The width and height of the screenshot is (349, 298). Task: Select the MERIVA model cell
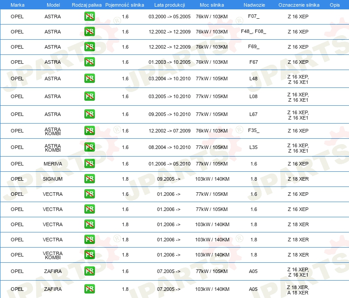coord(53,164)
